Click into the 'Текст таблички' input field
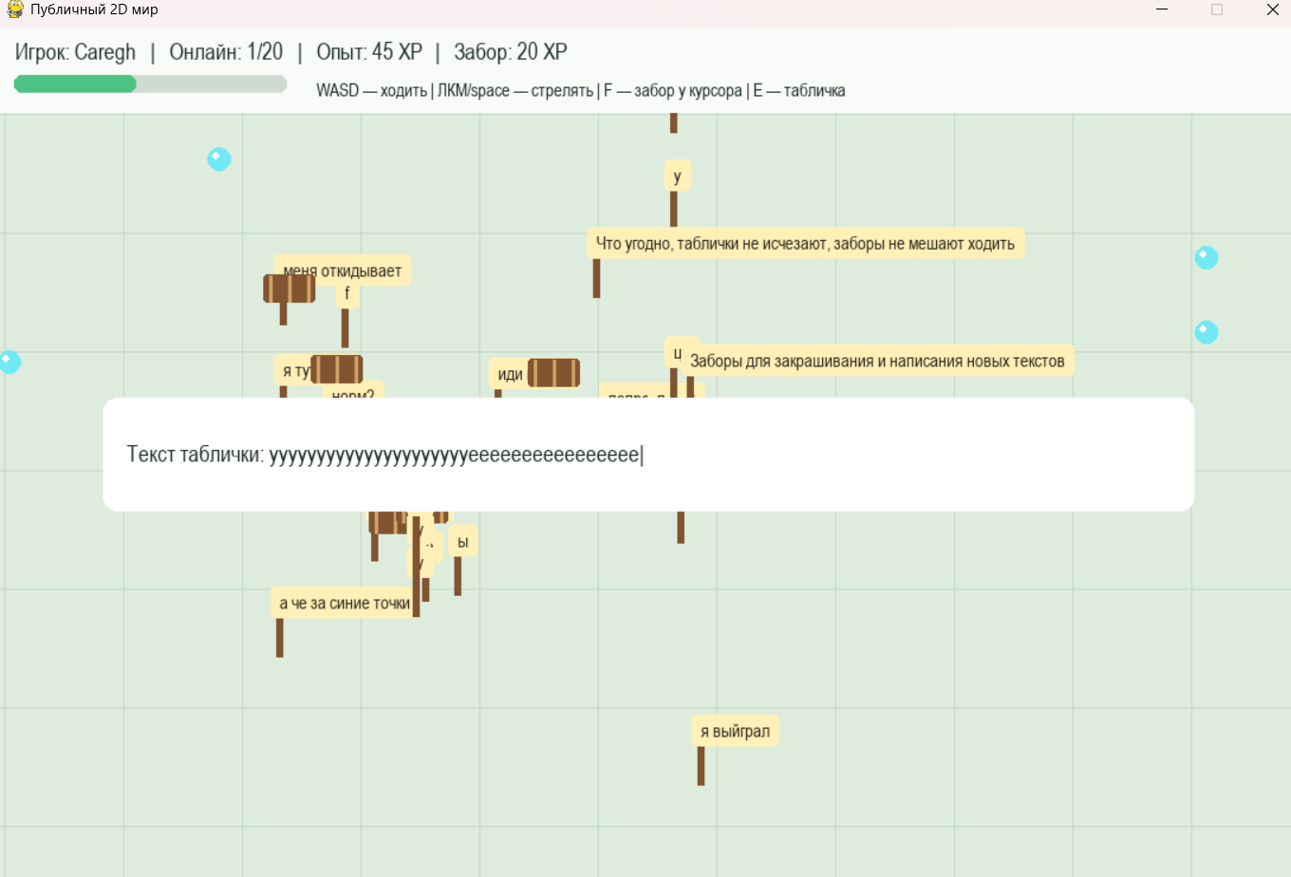 [x=648, y=455]
